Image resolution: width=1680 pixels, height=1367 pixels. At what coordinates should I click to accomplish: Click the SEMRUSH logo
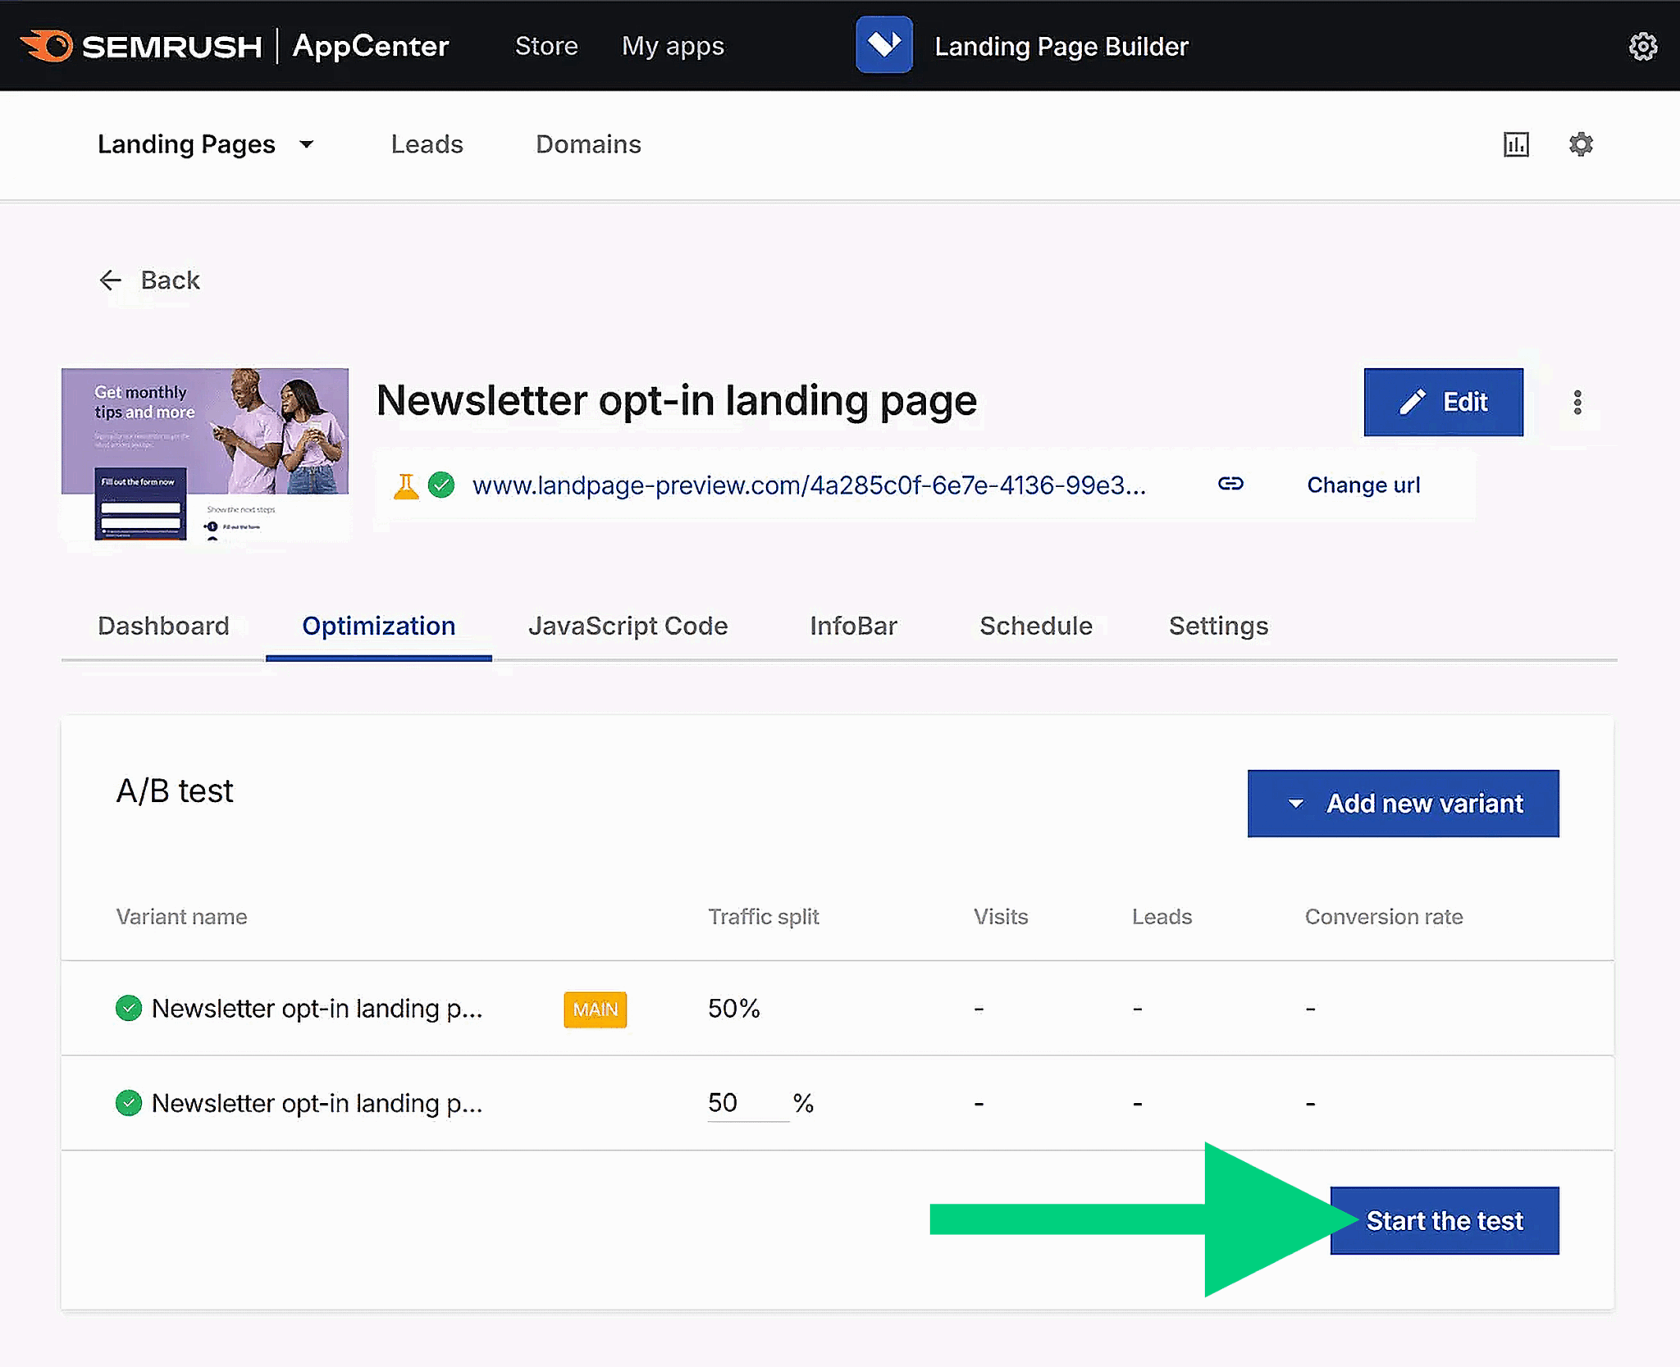144,46
